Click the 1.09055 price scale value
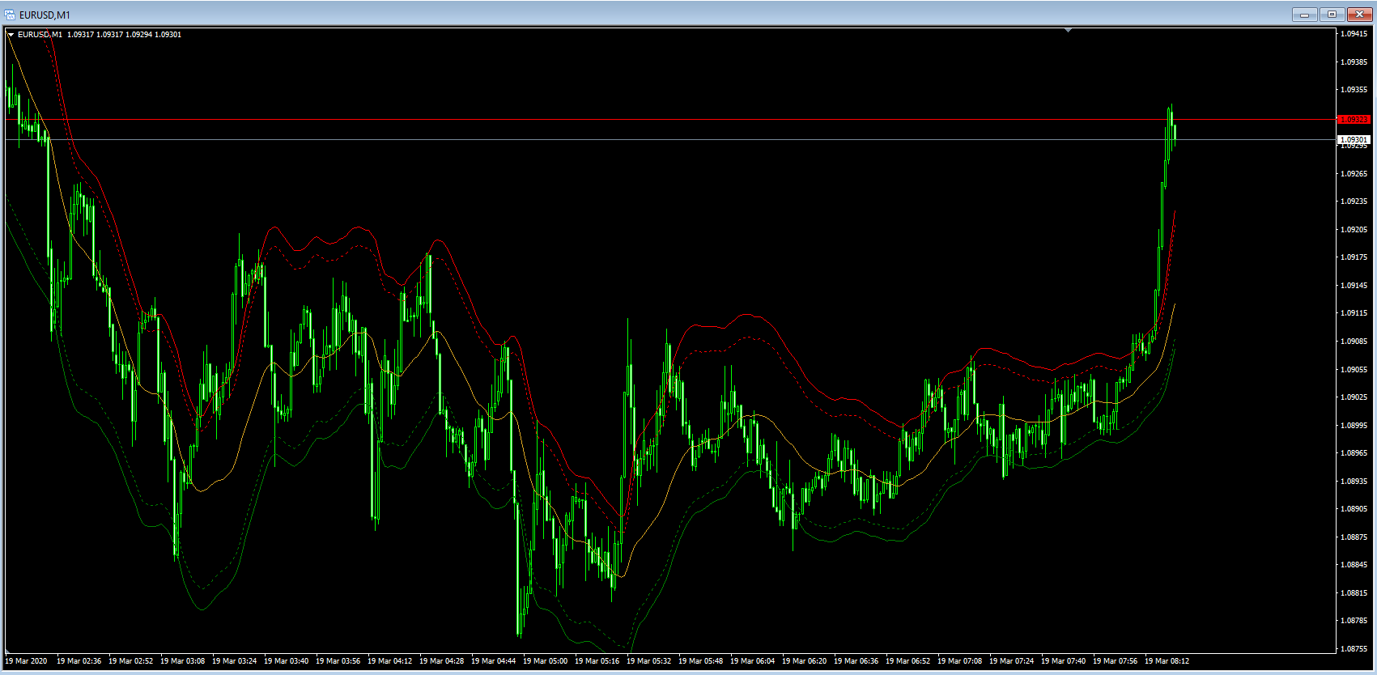The image size is (1377, 675). pos(1354,369)
